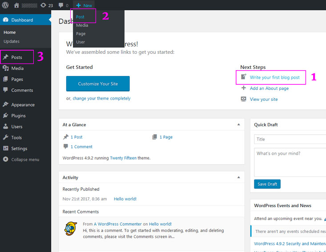Click the Customize Your Site button
The image size is (326, 252).
(x=98, y=84)
